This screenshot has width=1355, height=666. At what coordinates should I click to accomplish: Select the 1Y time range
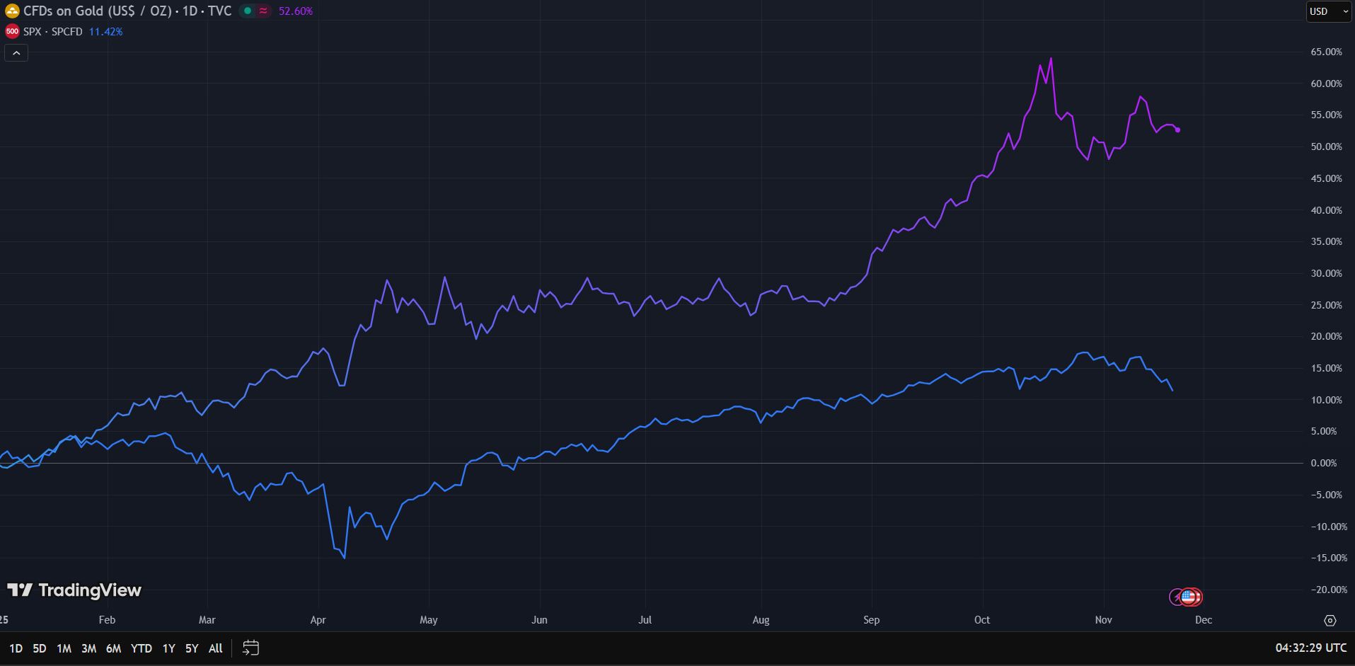click(x=168, y=648)
